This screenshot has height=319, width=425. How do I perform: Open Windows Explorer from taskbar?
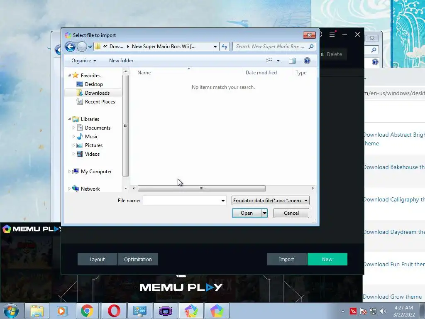[37, 311]
